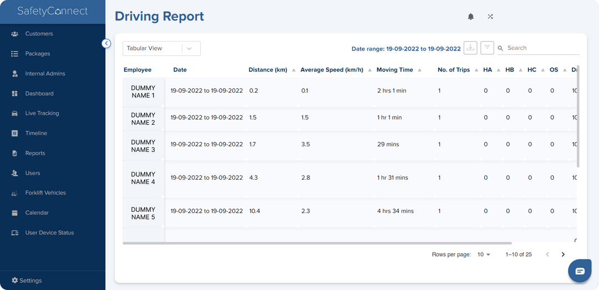Sort the HA column arrow
The width and height of the screenshot is (599, 290).
(499, 70)
